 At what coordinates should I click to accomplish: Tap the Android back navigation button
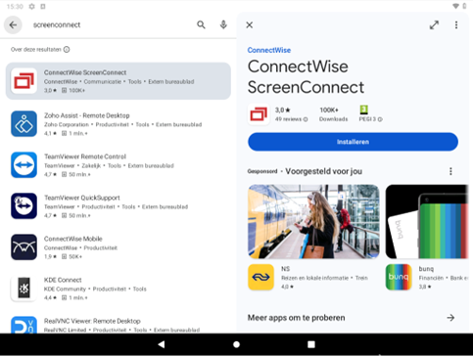click(x=162, y=344)
